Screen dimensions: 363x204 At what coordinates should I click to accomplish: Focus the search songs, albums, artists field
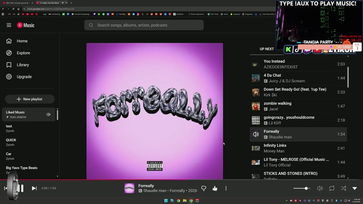pyautogui.click(x=144, y=25)
